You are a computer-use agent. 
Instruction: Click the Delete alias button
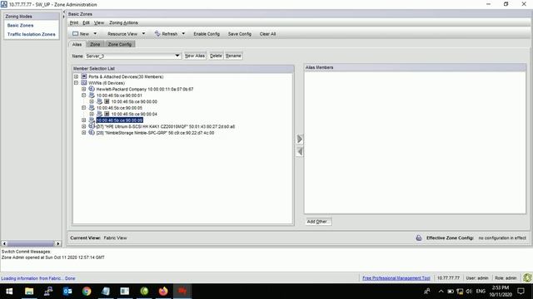(x=216, y=56)
